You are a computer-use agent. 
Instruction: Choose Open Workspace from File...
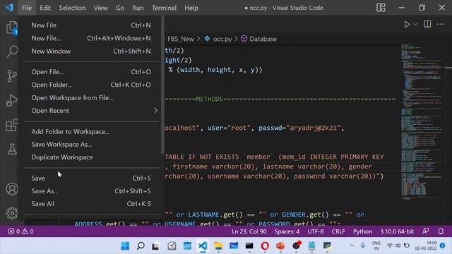tap(91, 97)
